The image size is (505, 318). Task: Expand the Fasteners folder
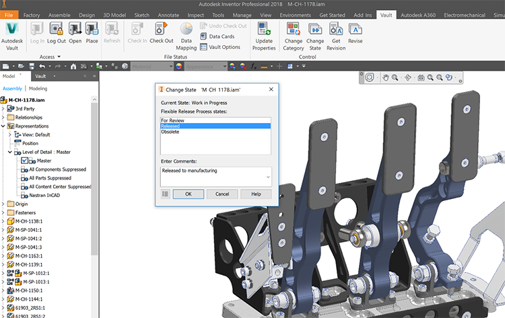pyautogui.click(x=3, y=212)
